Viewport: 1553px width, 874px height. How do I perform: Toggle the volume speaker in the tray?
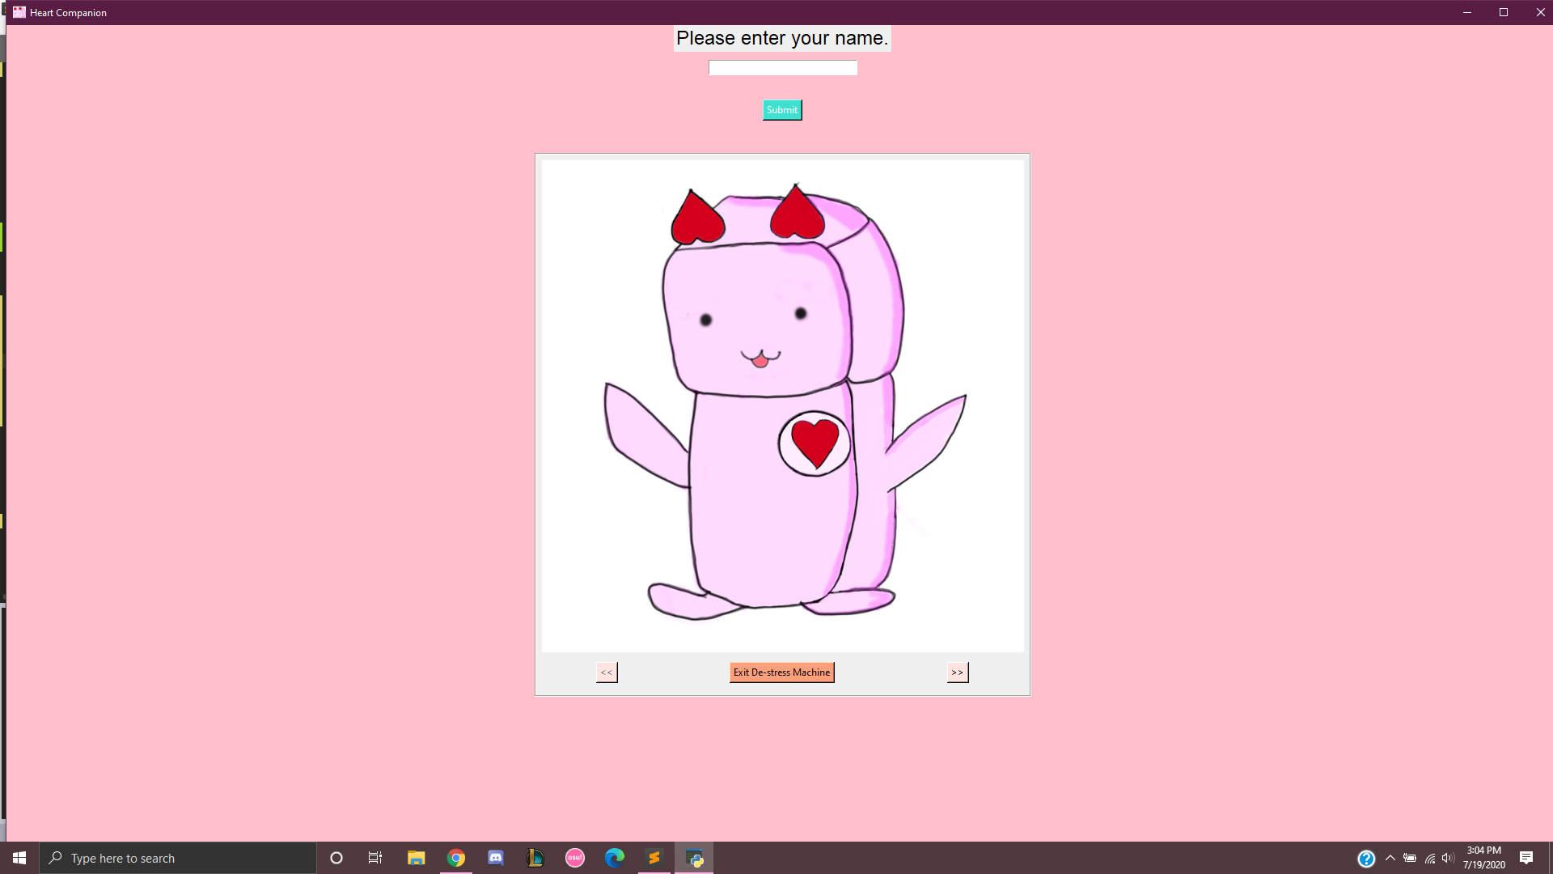point(1447,857)
